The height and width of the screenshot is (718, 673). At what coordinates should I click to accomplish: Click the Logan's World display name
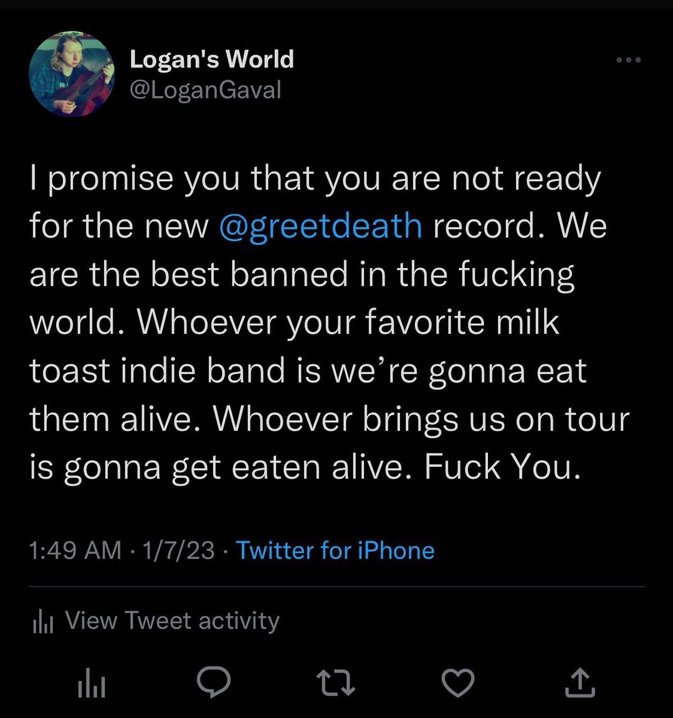pos(211,59)
